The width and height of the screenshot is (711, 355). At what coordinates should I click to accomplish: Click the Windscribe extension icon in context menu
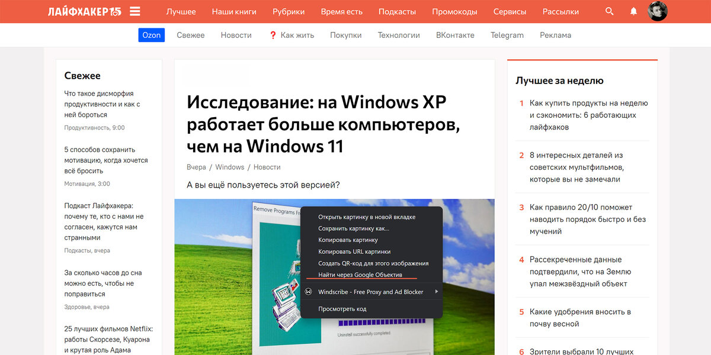309,292
